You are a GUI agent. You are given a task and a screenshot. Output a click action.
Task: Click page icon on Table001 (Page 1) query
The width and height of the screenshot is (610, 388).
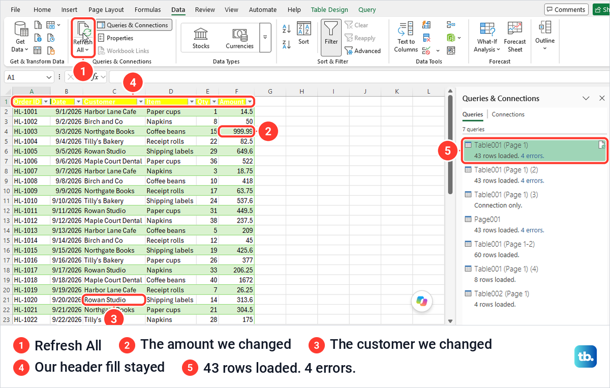point(602,145)
